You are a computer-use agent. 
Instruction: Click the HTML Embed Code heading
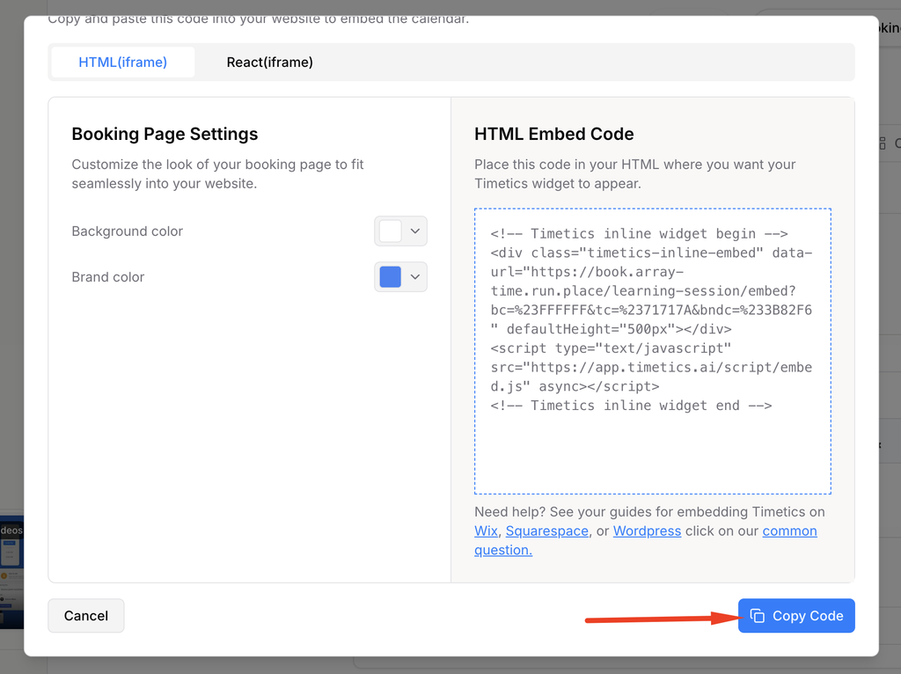(x=554, y=134)
